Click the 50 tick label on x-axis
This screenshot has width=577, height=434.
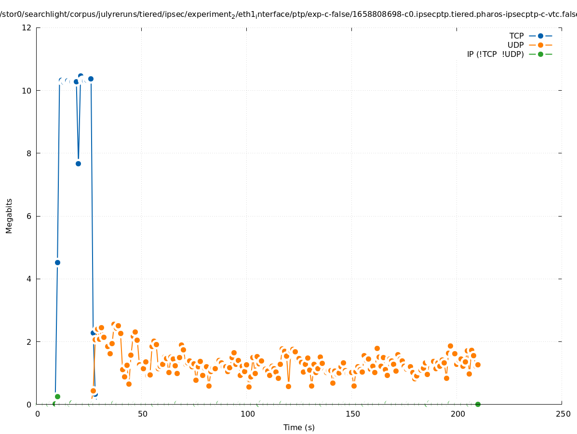[142, 414]
